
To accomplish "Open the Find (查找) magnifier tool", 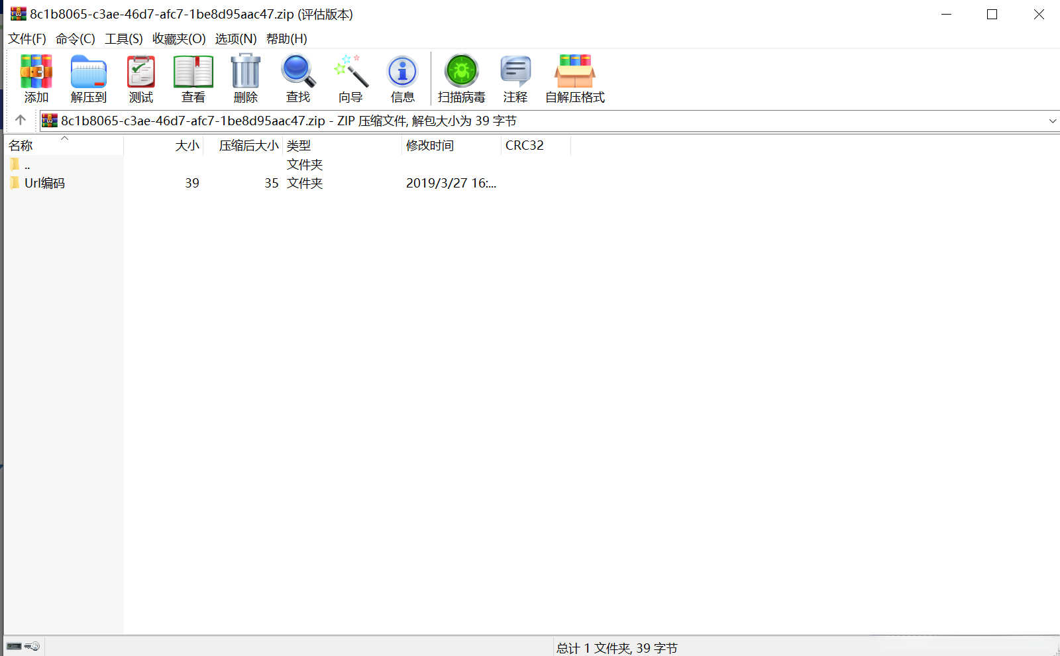I will (x=298, y=78).
